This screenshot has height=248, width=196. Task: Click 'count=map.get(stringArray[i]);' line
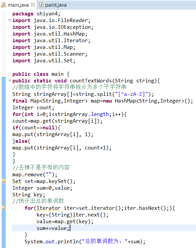click(x=57, y=121)
